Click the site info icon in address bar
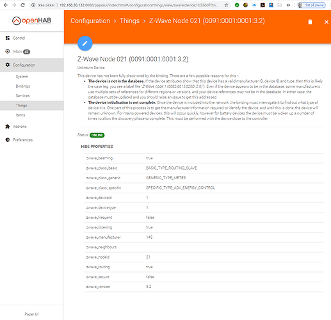This screenshot has height=320, width=331. tap(33, 5)
